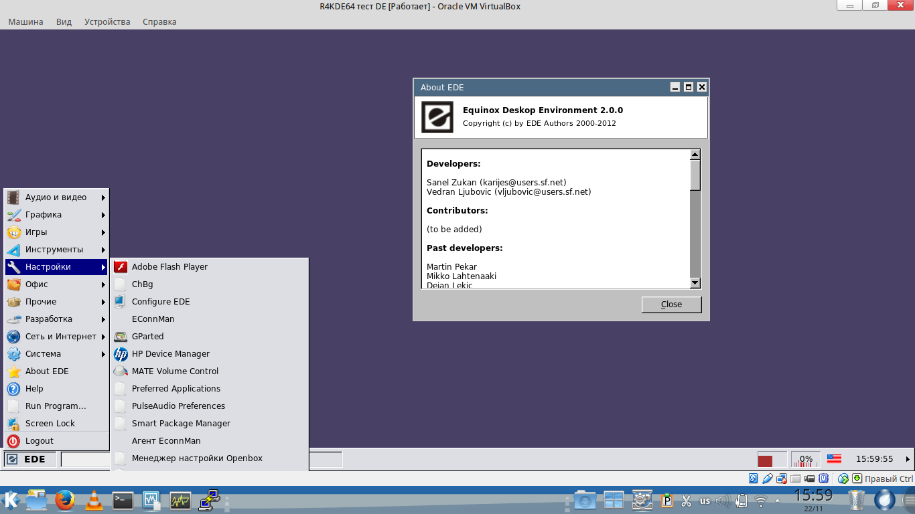Open the Wi-Fi network tray icon
Image resolution: width=915 pixels, height=514 pixels.
point(761,501)
